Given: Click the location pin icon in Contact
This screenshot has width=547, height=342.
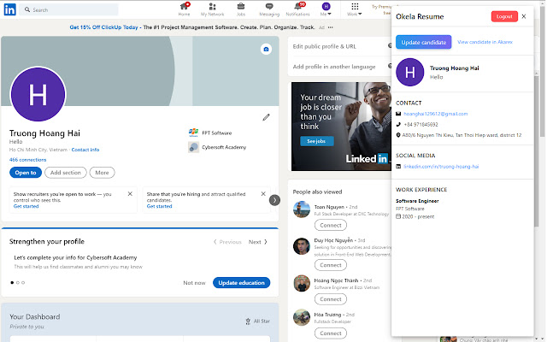Looking at the screenshot, I should click(x=398, y=135).
